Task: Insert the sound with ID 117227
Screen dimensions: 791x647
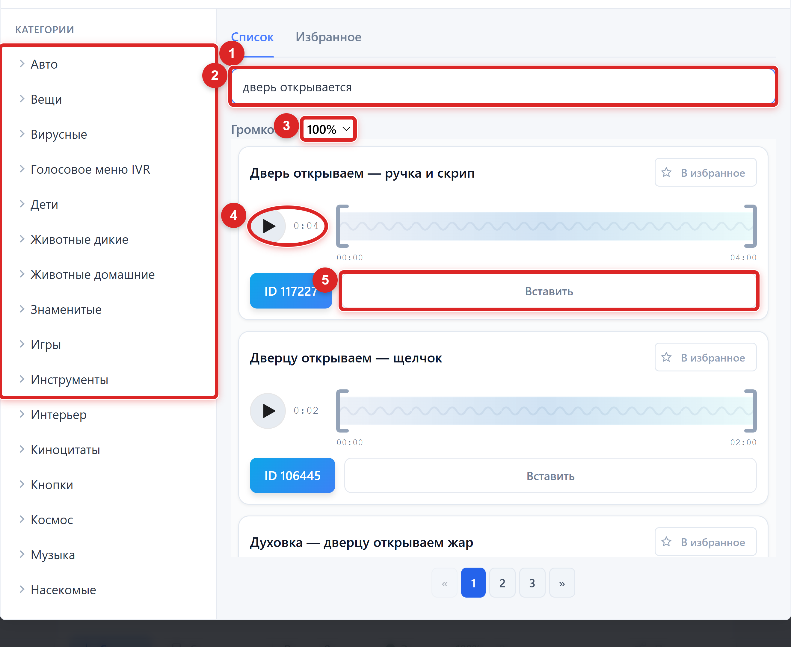Action: coord(549,291)
